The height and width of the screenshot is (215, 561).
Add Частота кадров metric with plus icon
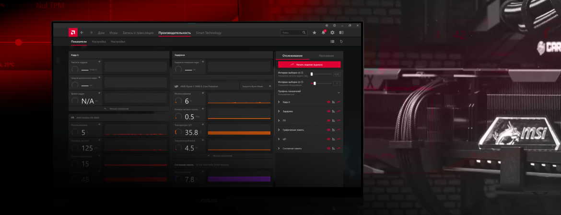click(x=99, y=62)
